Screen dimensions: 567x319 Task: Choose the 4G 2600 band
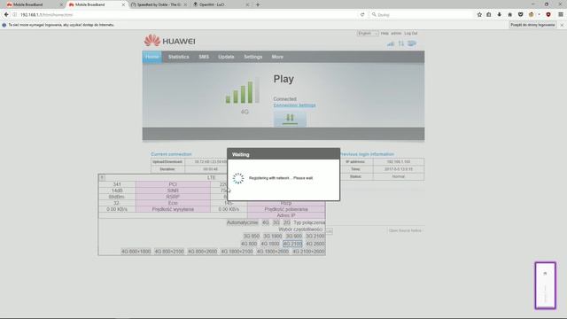coord(315,244)
